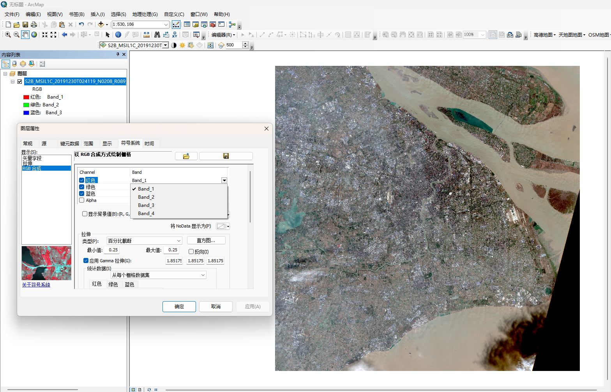Click the 确定 button
The width and height of the screenshot is (611, 392).
(179, 307)
